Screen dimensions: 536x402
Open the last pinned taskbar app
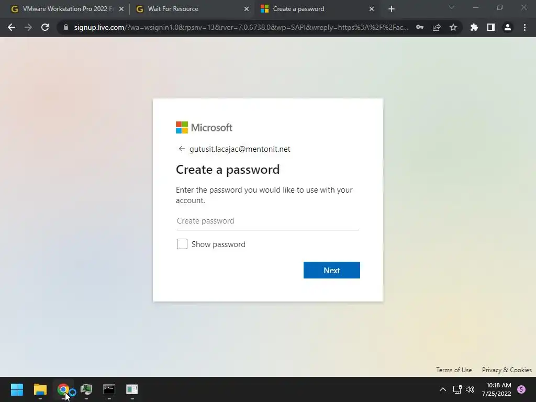click(132, 389)
